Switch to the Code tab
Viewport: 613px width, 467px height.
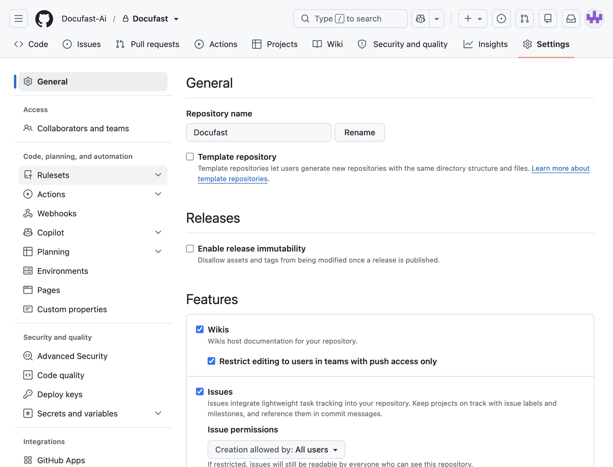[31, 44]
